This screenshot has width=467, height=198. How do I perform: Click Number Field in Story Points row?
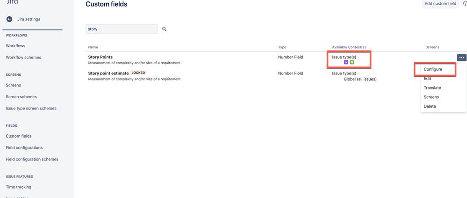click(x=290, y=57)
